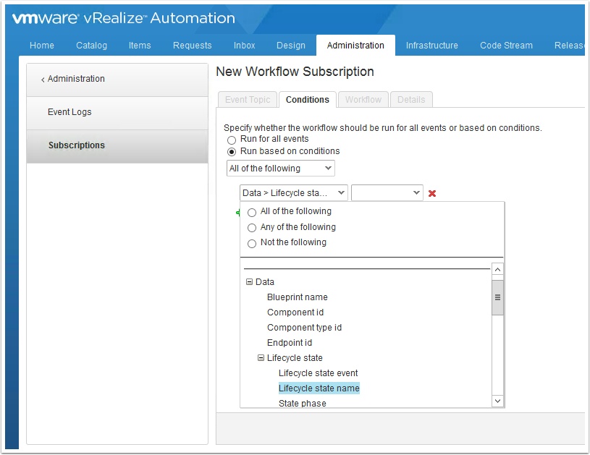Select State phase in the tree

302,403
